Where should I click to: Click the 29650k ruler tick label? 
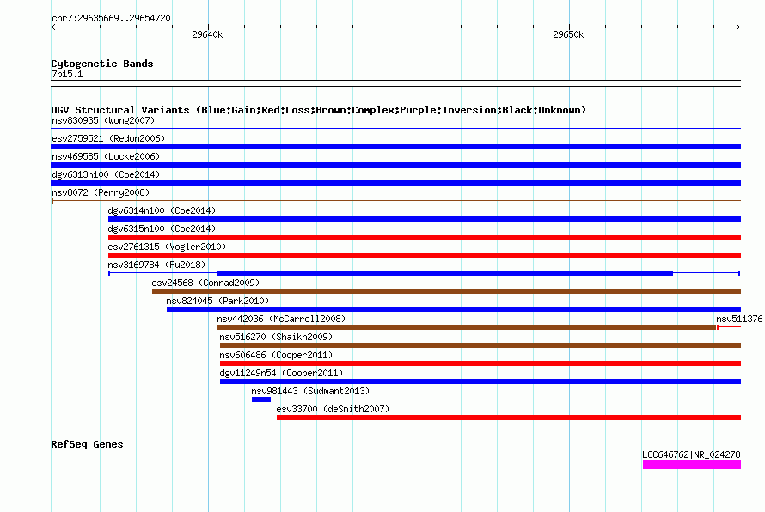point(568,34)
